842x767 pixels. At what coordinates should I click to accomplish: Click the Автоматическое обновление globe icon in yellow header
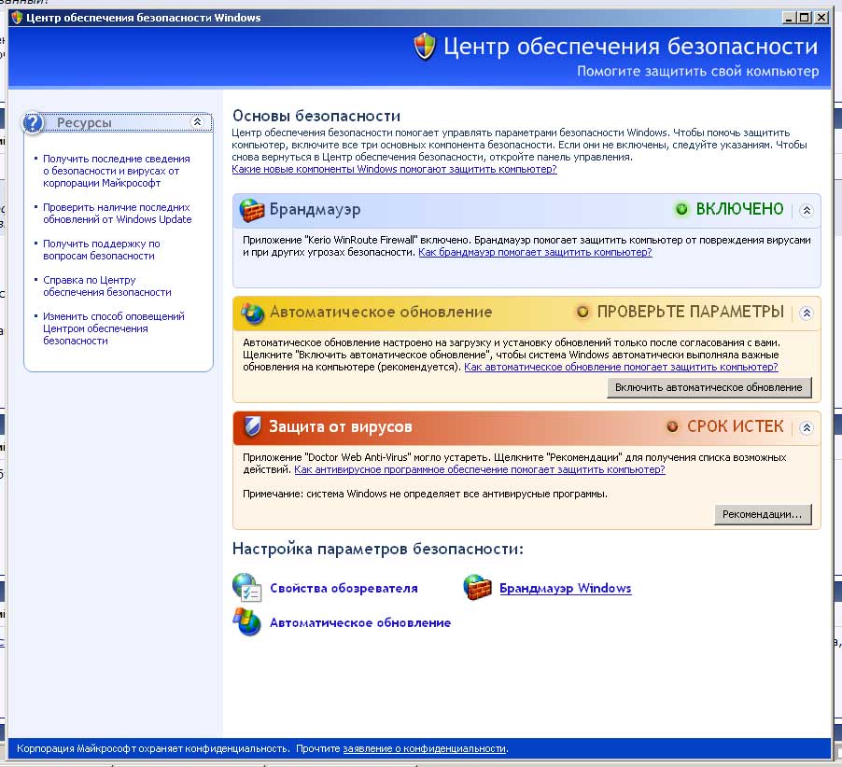point(252,313)
